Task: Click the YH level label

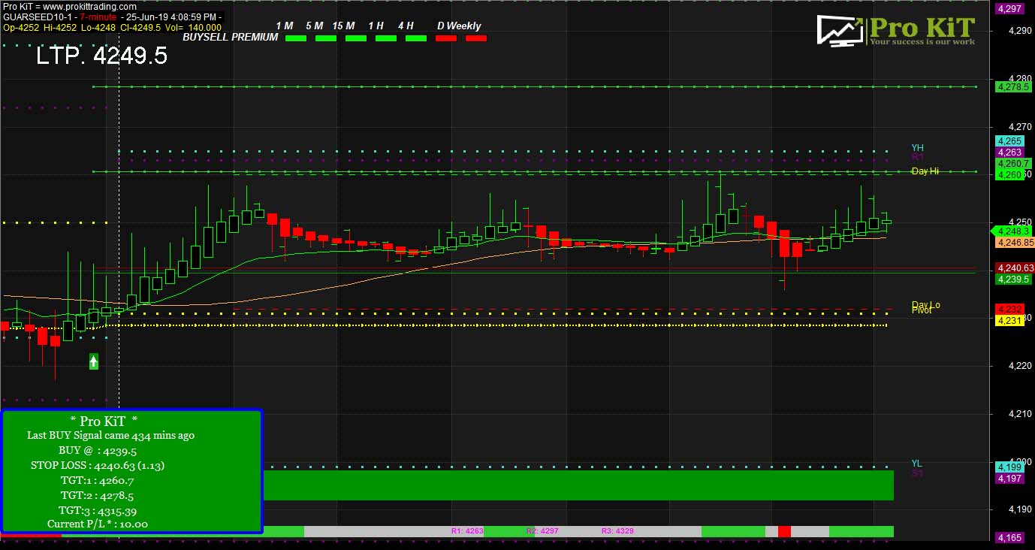Action: pos(917,148)
